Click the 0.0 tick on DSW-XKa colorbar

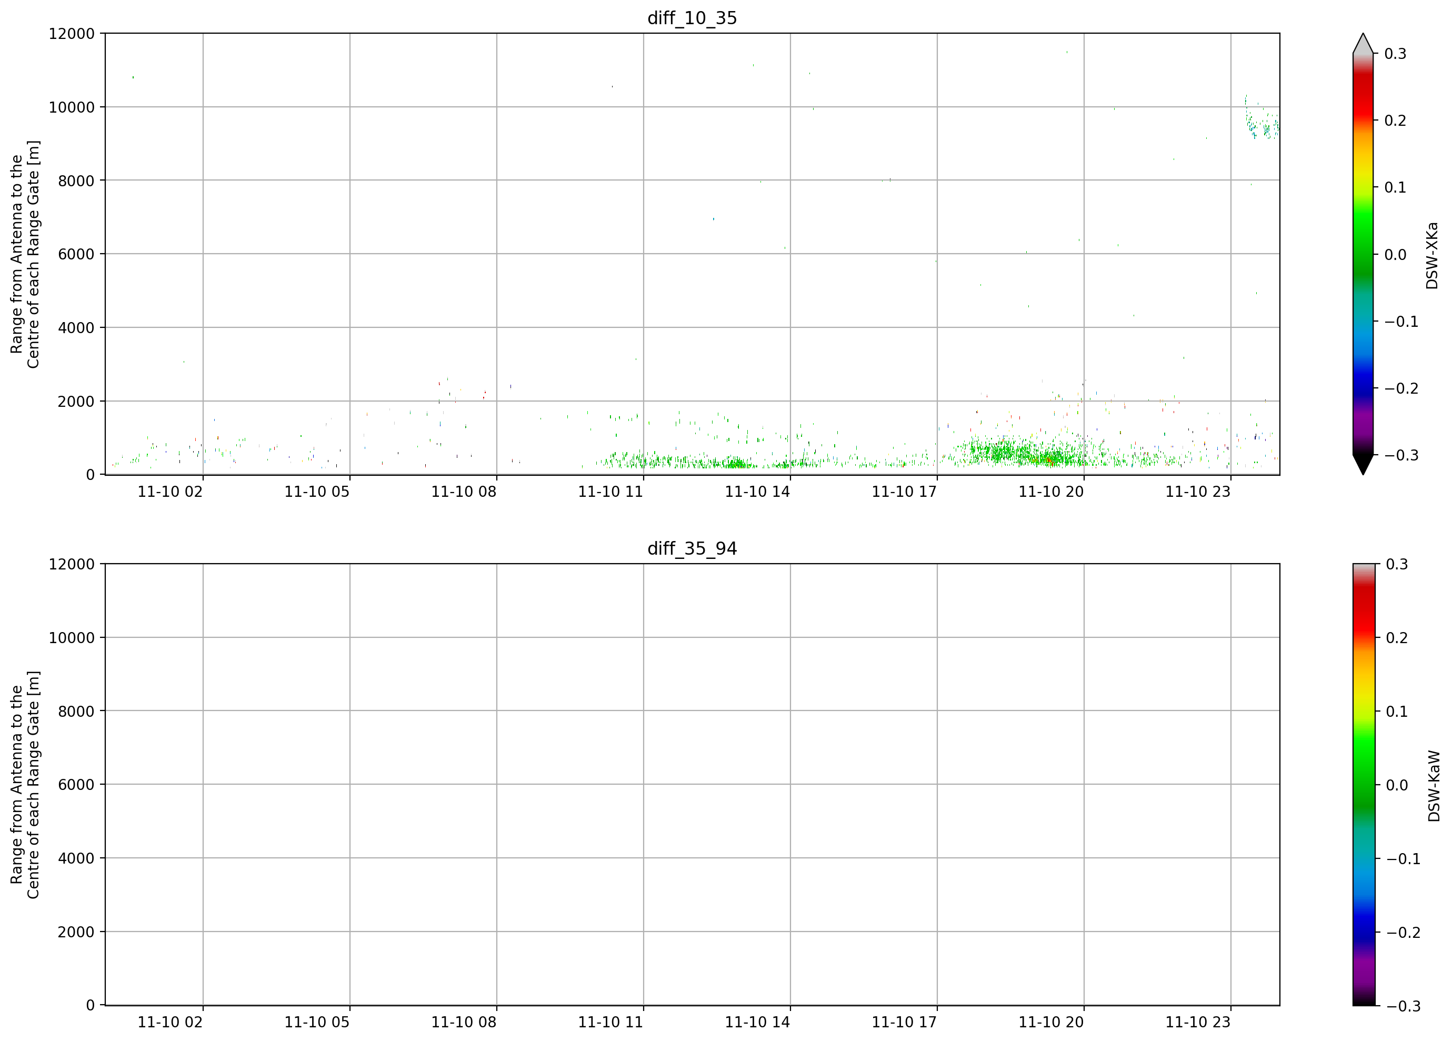[x=1395, y=255]
